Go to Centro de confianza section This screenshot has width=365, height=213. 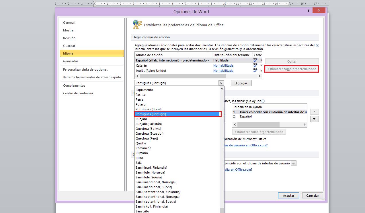(x=78, y=93)
